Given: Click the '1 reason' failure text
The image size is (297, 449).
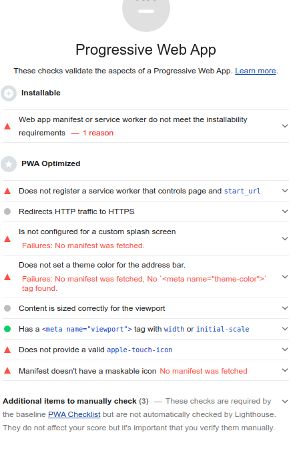Looking at the screenshot, I should click(98, 133).
